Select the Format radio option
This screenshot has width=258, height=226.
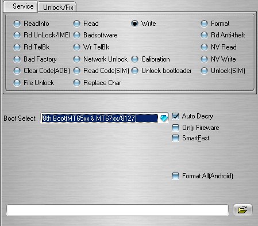tap(204, 24)
